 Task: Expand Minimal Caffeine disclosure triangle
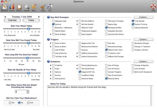click(x=77, y=21)
